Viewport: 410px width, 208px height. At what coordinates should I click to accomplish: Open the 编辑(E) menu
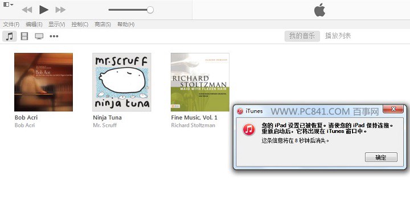(x=34, y=24)
